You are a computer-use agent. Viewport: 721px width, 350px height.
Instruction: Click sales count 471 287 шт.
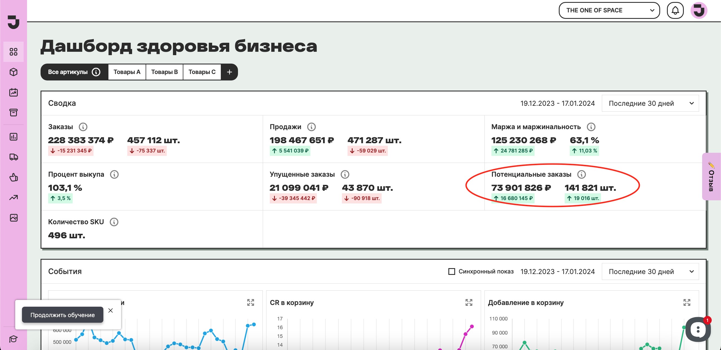point(375,140)
